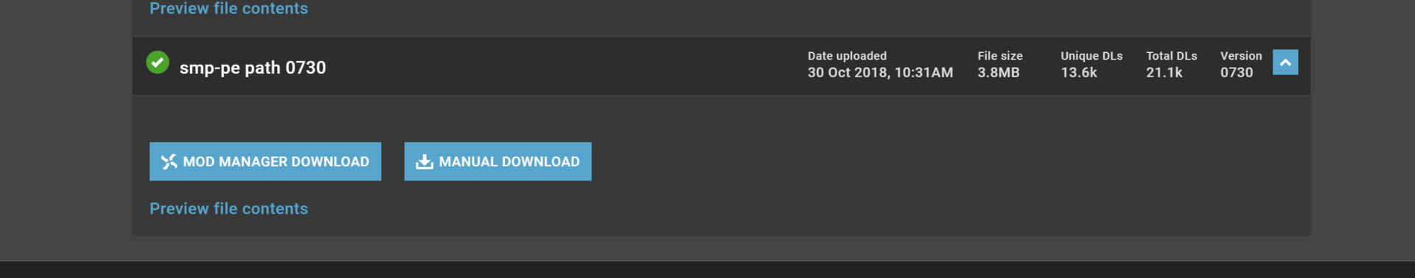
Task: Choose Manual Download for this file
Action: point(498,162)
